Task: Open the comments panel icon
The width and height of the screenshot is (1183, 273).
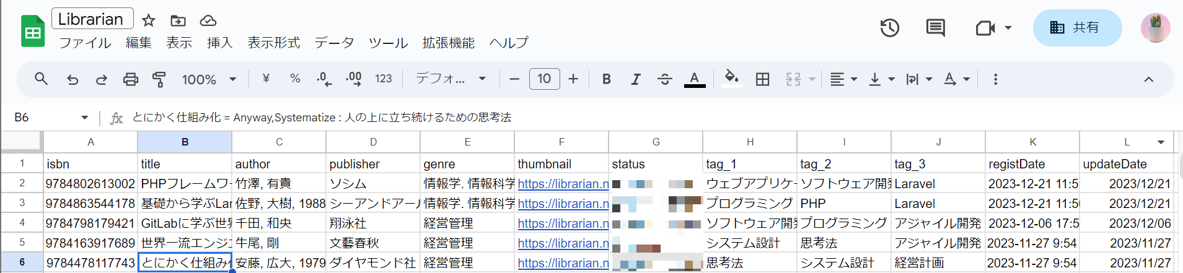Action: pos(935,28)
